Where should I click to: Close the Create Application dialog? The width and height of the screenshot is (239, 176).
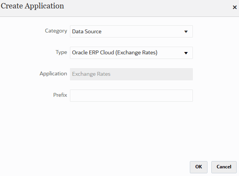pos(234,7)
